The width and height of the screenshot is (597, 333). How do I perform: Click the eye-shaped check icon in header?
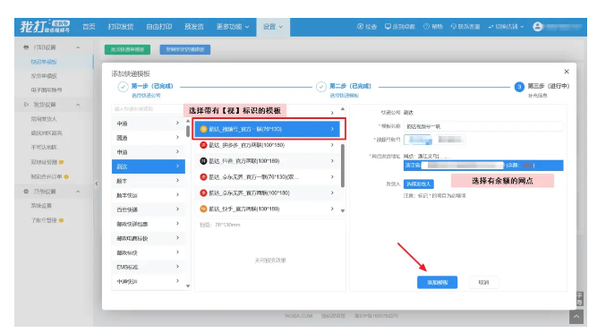point(360,26)
